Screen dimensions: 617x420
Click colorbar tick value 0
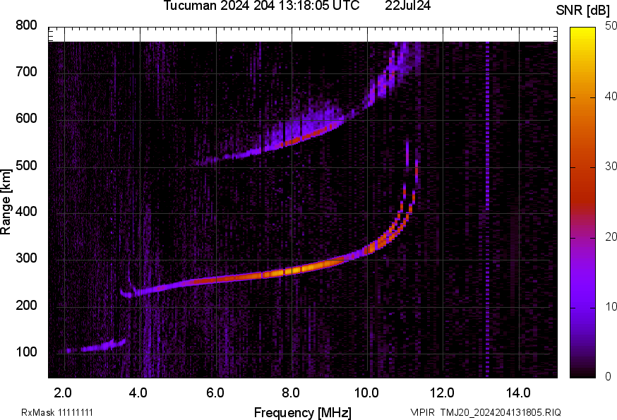pyautogui.click(x=609, y=377)
